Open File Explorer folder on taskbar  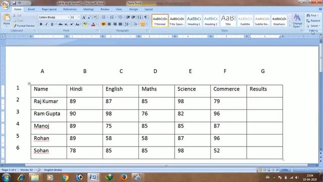coord(35,177)
